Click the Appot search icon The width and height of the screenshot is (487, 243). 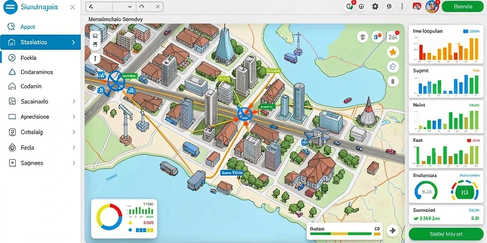point(11,27)
